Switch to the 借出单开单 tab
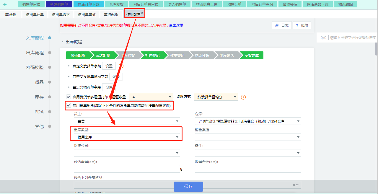 pyautogui.click(x=35, y=14)
